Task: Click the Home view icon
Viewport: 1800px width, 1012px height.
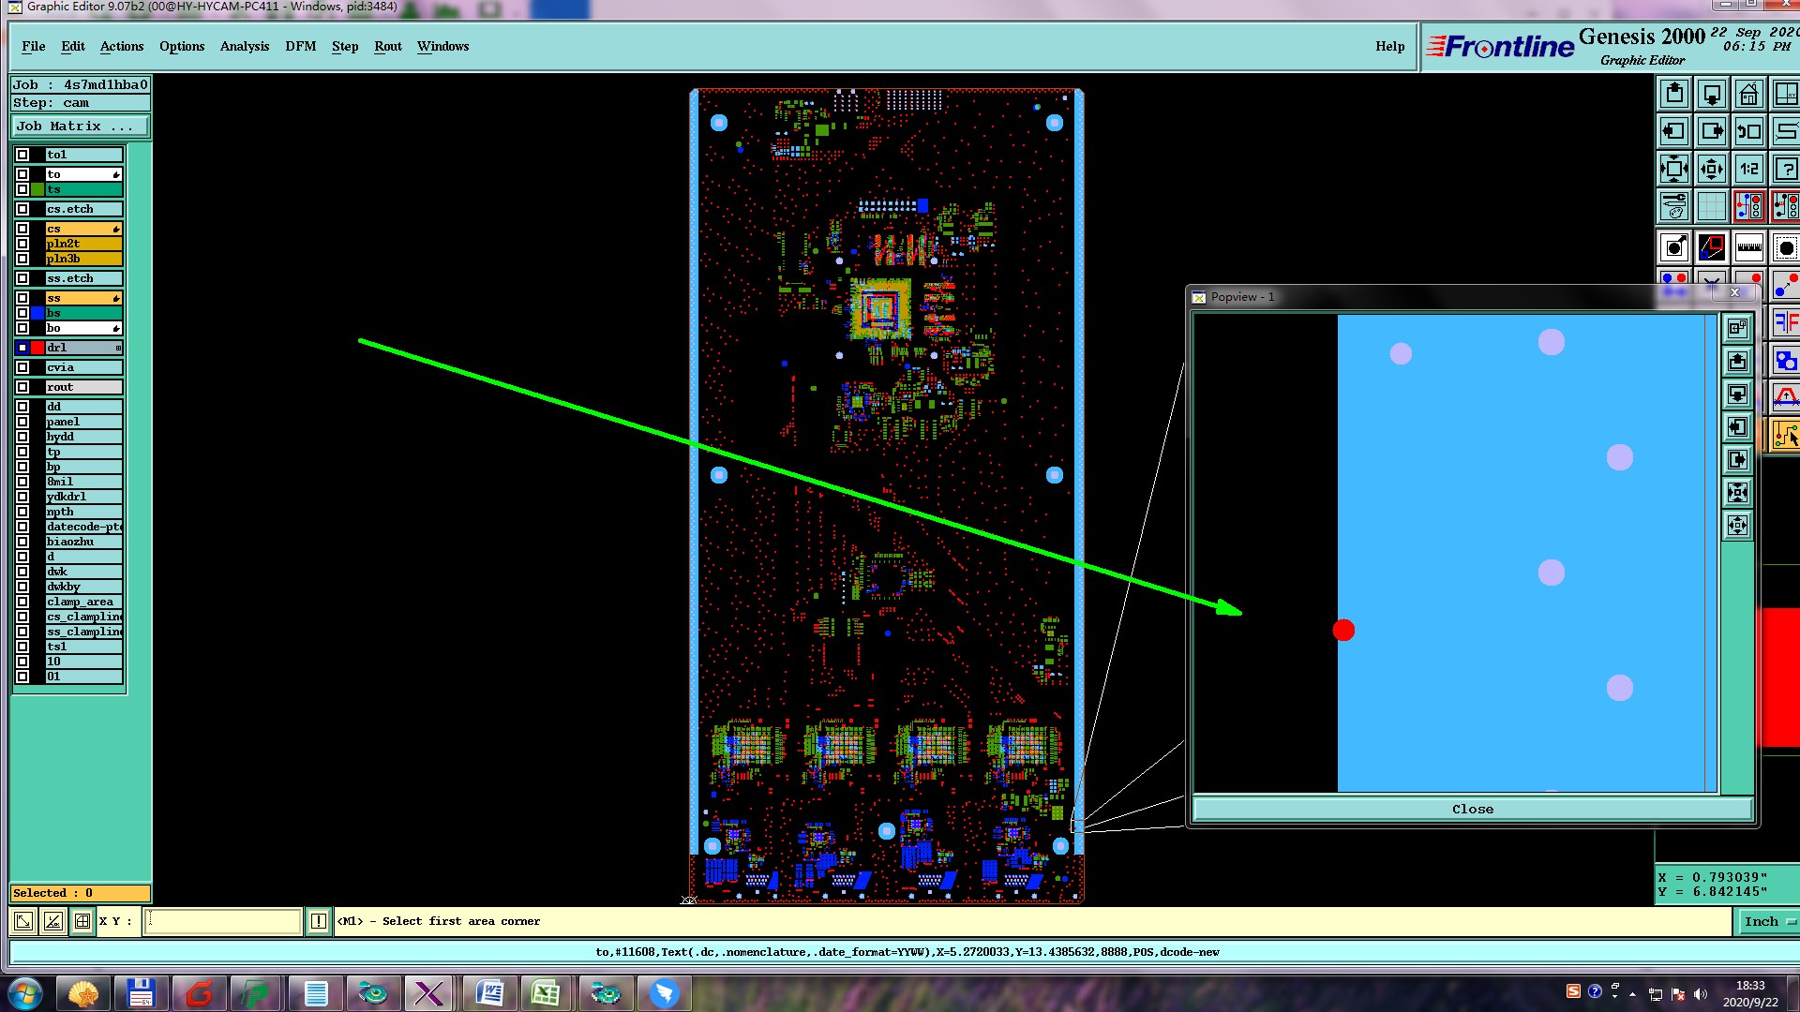Action: click(x=1748, y=94)
